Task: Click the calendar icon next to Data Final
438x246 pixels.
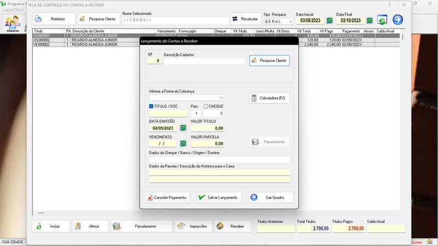Action: (370, 21)
